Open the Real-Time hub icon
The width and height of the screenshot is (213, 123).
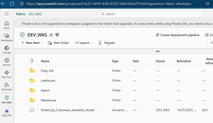pos(7,74)
